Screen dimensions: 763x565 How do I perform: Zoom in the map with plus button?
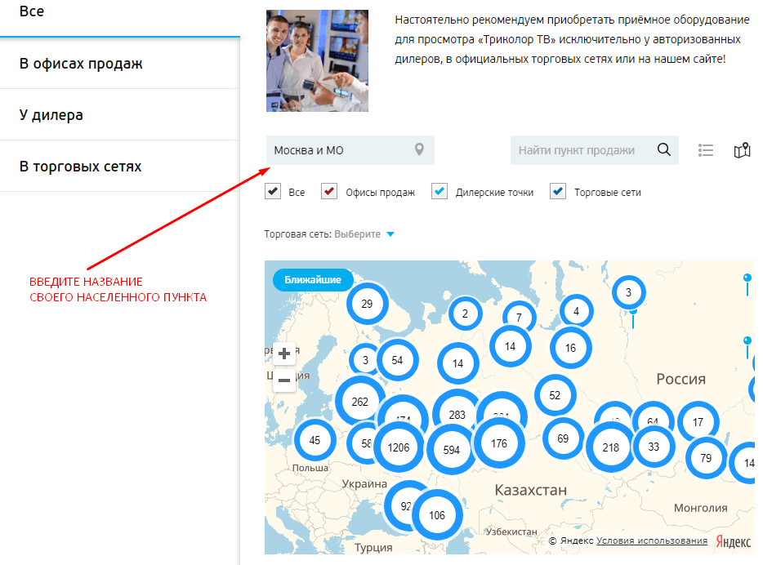click(x=284, y=354)
